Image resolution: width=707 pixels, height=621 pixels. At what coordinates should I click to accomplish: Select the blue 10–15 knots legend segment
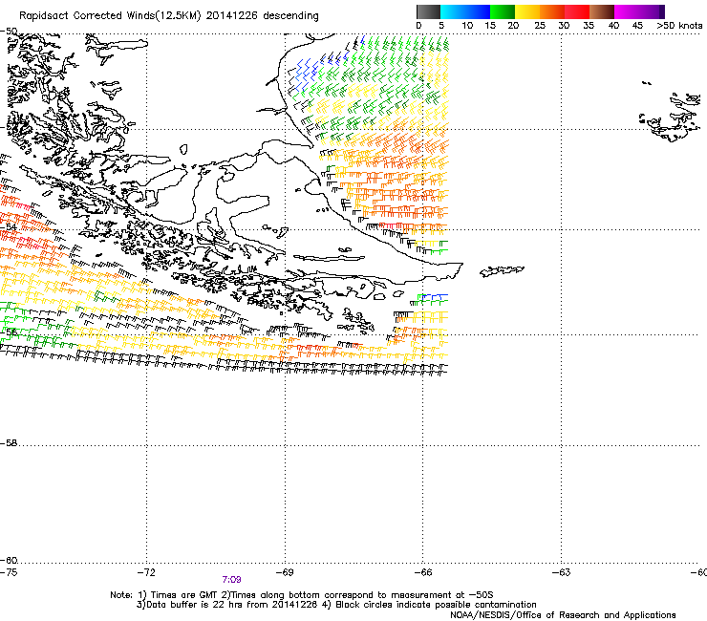click(478, 11)
